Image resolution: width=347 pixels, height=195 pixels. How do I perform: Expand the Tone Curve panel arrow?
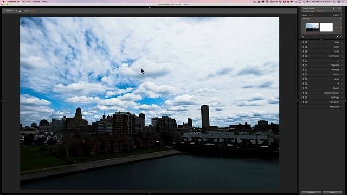tap(342, 56)
